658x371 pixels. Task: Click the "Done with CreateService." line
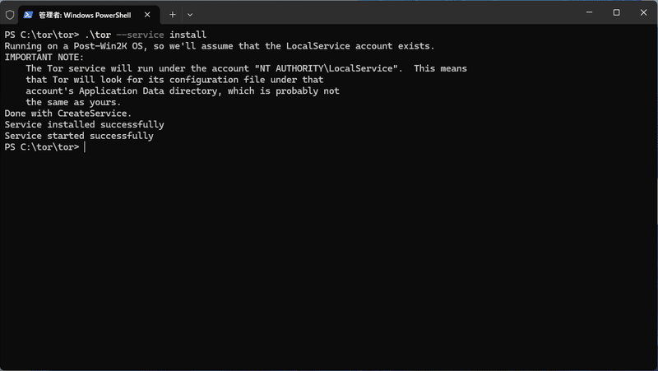point(67,114)
